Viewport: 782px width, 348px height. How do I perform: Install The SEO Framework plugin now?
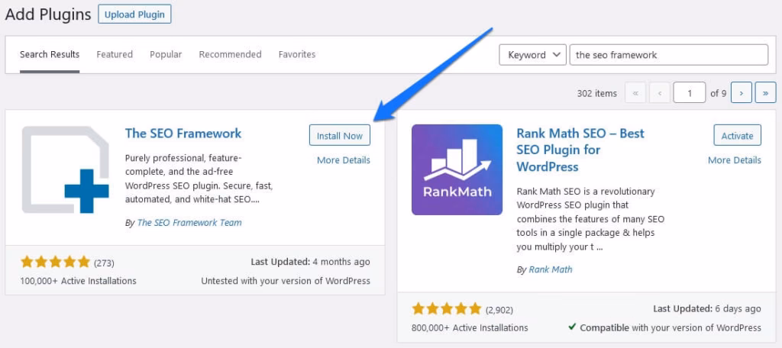click(x=340, y=136)
